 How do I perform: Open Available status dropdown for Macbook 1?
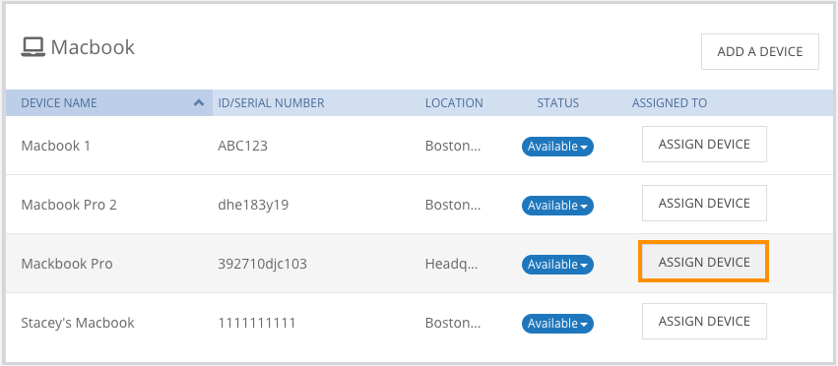pyautogui.click(x=557, y=147)
